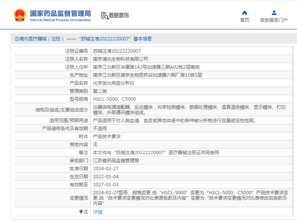Click the product name 化学发光免疫分析仪
This screenshot has height=221, width=297.
[114, 83]
